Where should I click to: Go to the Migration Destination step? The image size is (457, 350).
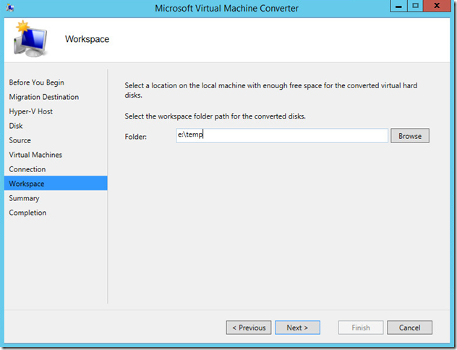43,97
